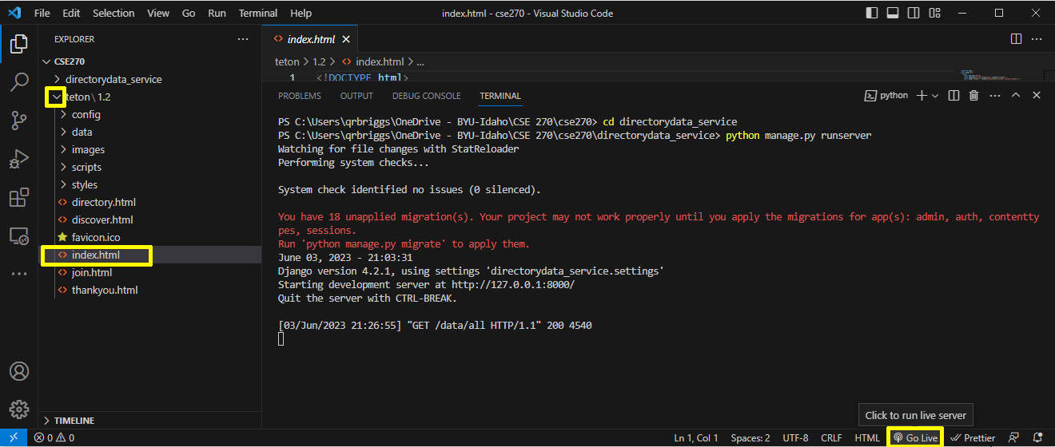Screen dimensions: 1055x447
Task: Open the new terminal launch profile dropdown
Action: (935, 96)
